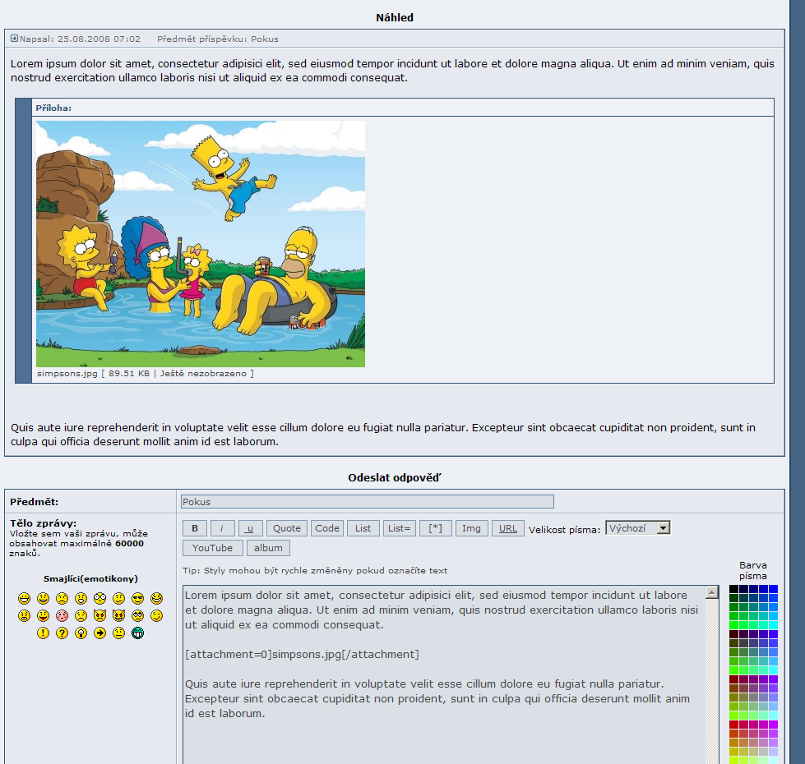Click the YouTube BBCode button
The width and height of the screenshot is (805, 764).
[x=212, y=548]
